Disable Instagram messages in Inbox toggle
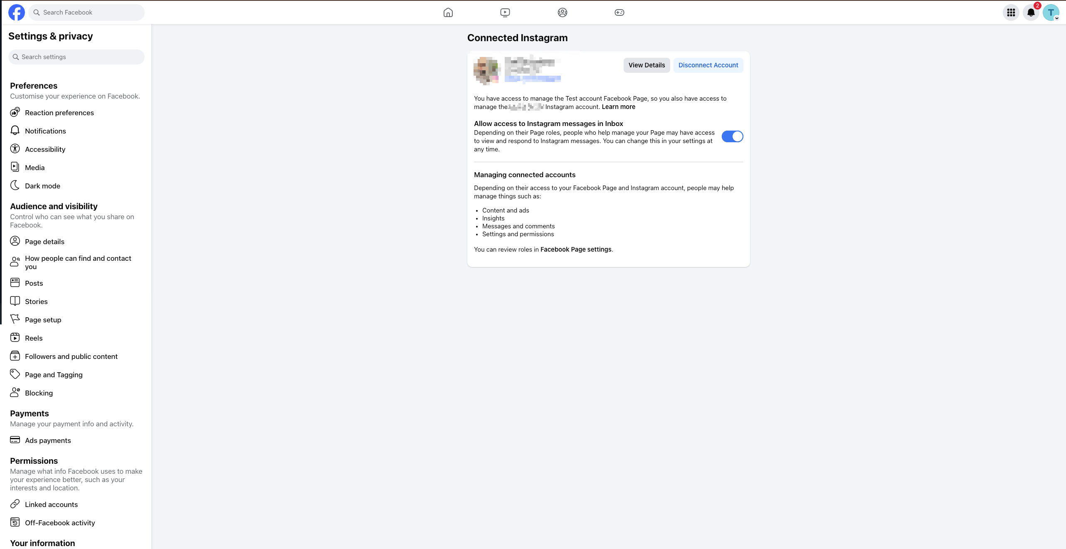Screen dimensions: 1066x549 coord(732,136)
